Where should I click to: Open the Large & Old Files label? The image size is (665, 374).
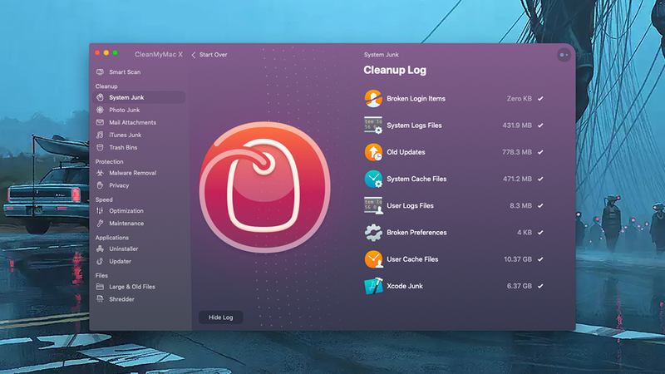coord(132,287)
